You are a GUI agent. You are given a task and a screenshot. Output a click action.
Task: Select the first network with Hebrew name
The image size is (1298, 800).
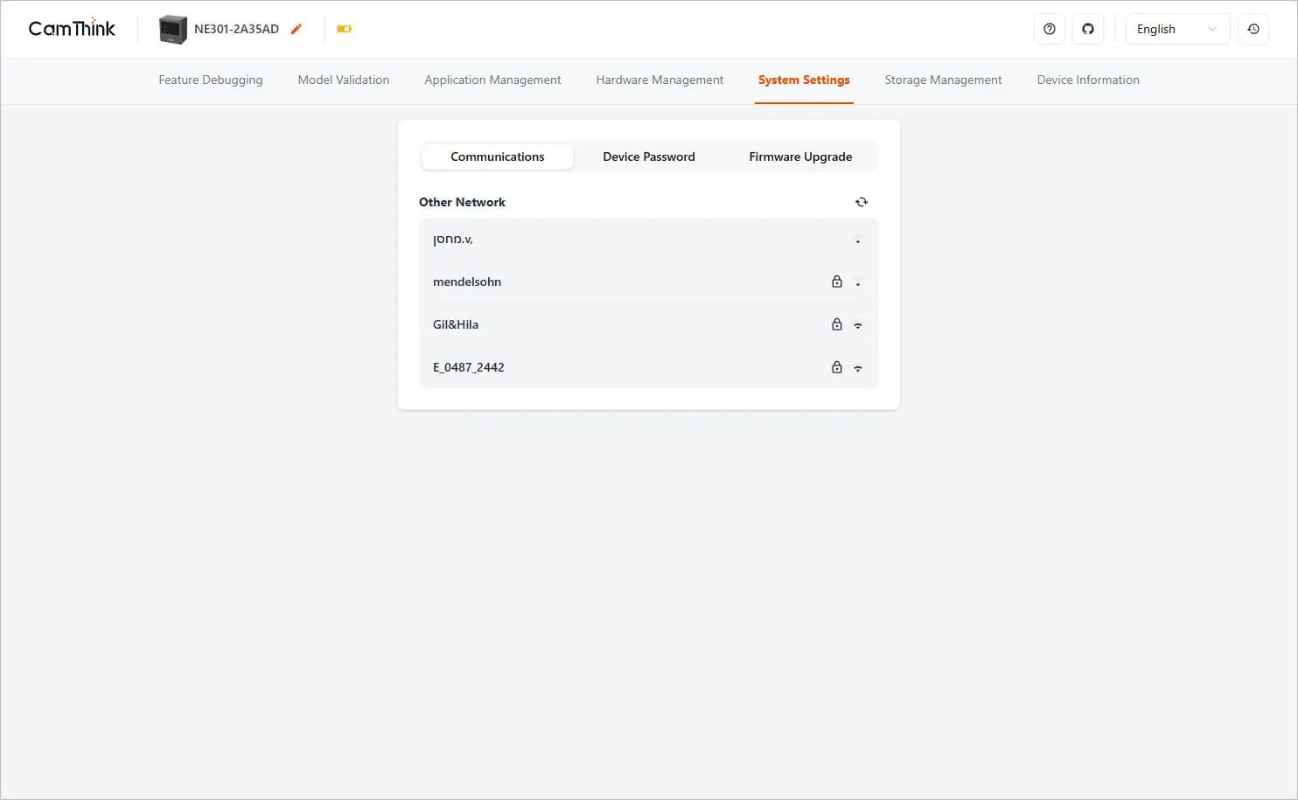(x=648, y=240)
